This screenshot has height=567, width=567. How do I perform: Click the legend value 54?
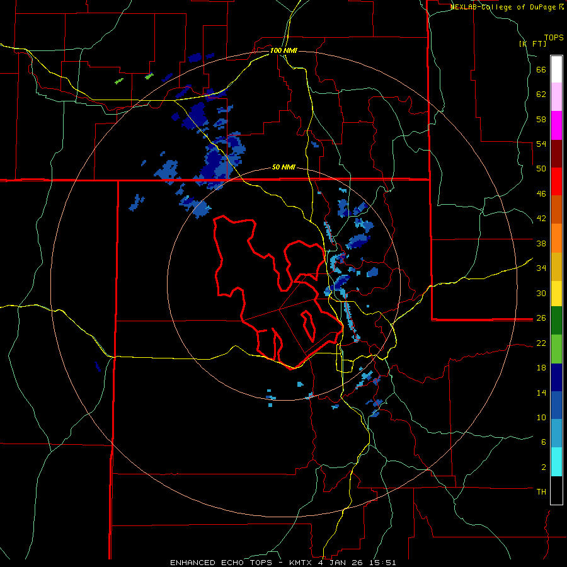pyautogui.click(x=541, y=144)
